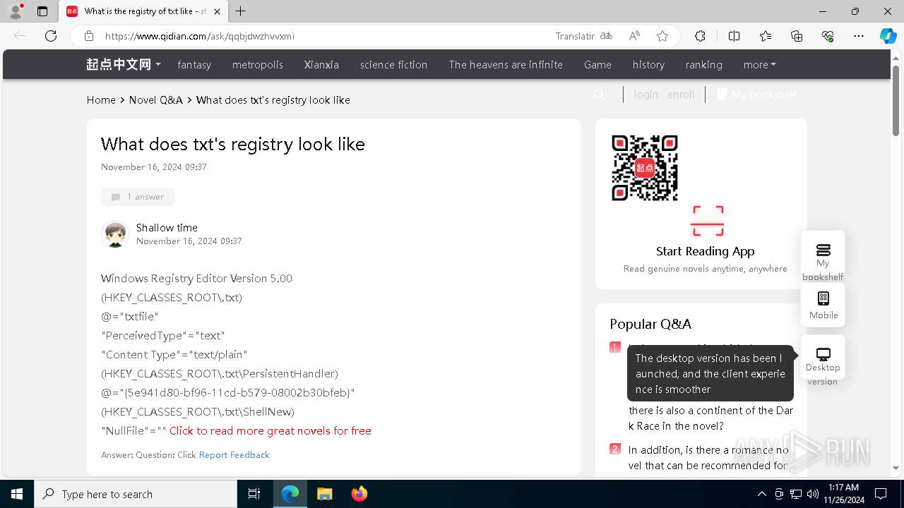Image resolution: width=904 pixels, height=508 pixels.
Task: Click the browser Refresh icon
Action: [x=51, y=36]
